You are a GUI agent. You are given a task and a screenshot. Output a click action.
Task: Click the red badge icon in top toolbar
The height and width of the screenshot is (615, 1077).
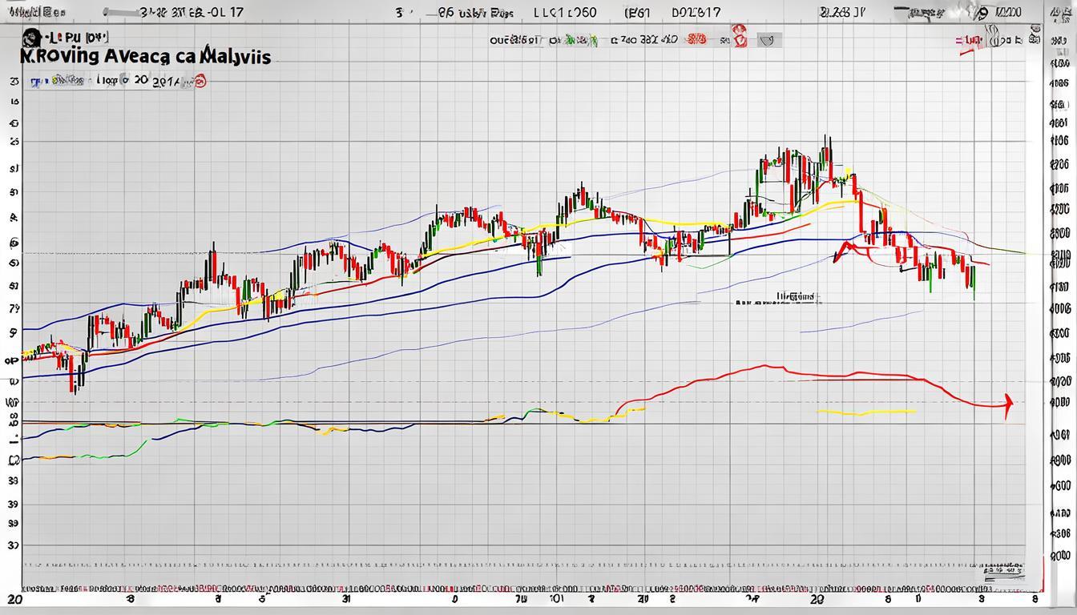click(x=740, y=38)
